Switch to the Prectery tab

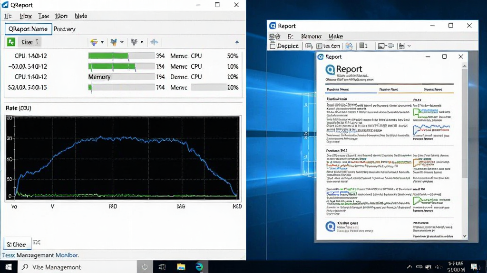64,29
